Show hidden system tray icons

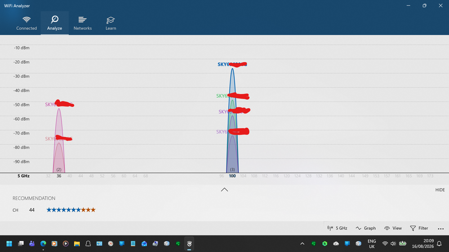click(x=302, y=244)
